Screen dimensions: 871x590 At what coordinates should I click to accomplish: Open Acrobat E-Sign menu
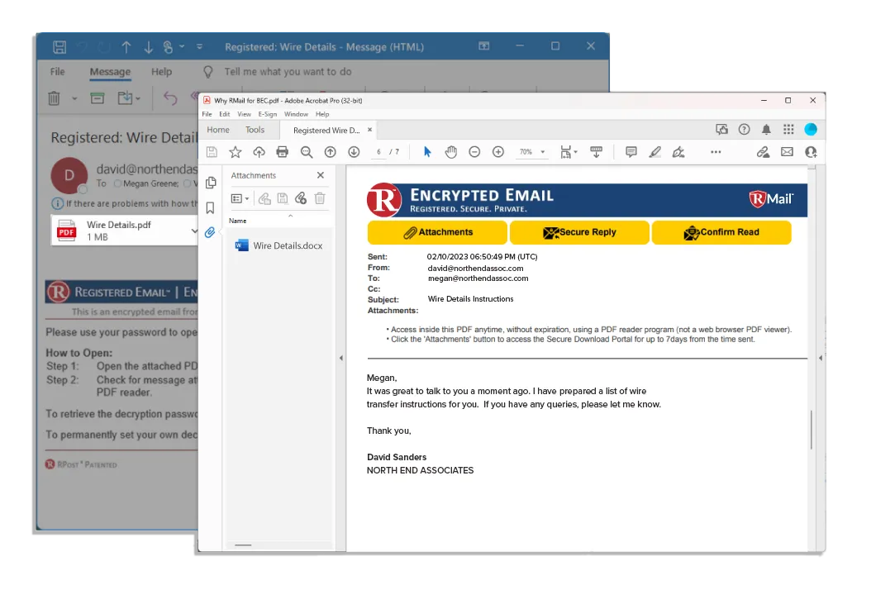coord(267,114)
